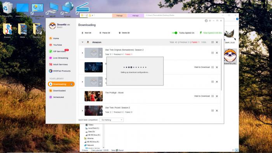Remove the whole Amazon group

tap(217, 42)
